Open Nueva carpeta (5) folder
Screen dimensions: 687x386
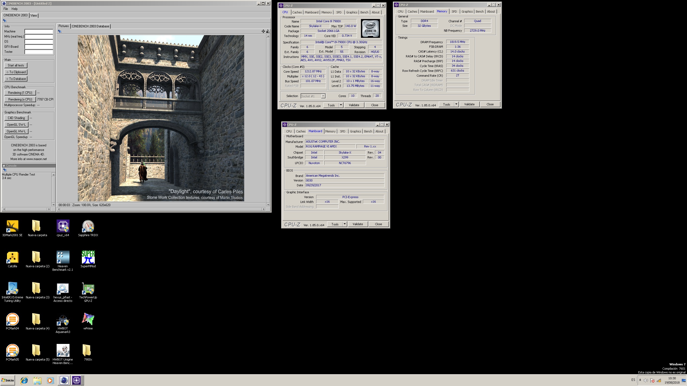38,352
